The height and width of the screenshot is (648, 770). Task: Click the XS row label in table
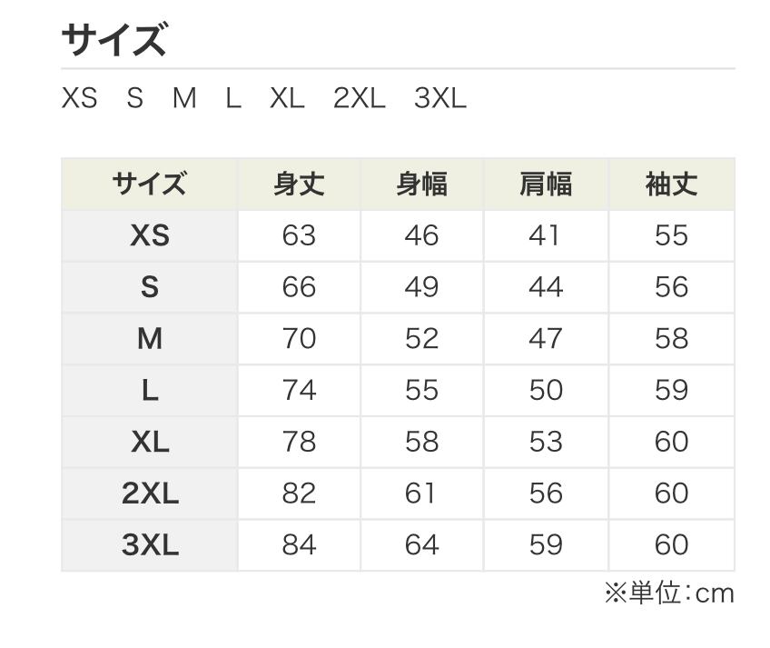pos(150,236)
